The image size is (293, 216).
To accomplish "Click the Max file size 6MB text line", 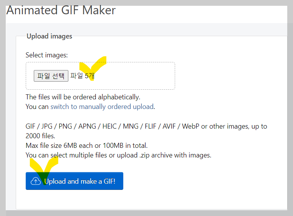I will (86, 146).
